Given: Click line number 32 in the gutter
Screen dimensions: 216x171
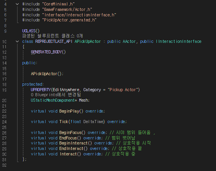Looking at the screenshot, I should 4,165.
